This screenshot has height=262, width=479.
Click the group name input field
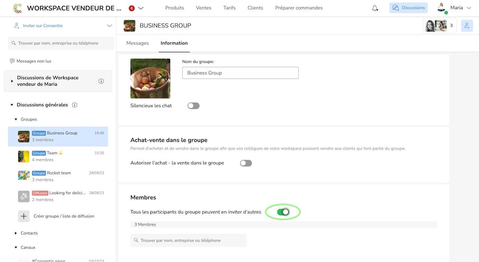240,73
